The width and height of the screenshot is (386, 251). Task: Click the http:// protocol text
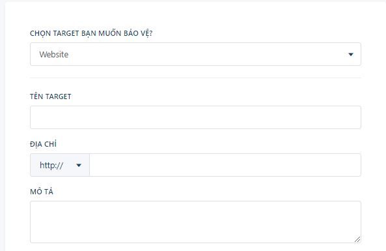[51, 165]
